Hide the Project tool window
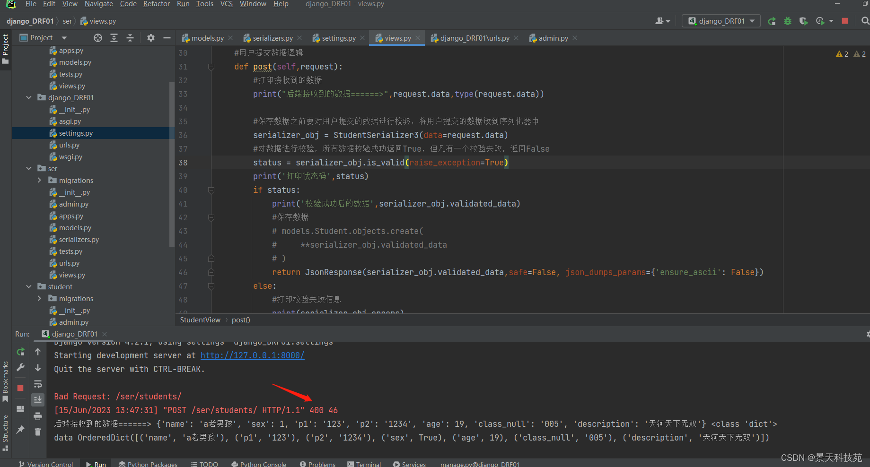Screen dimensions: 870x467 click(167, 38)
